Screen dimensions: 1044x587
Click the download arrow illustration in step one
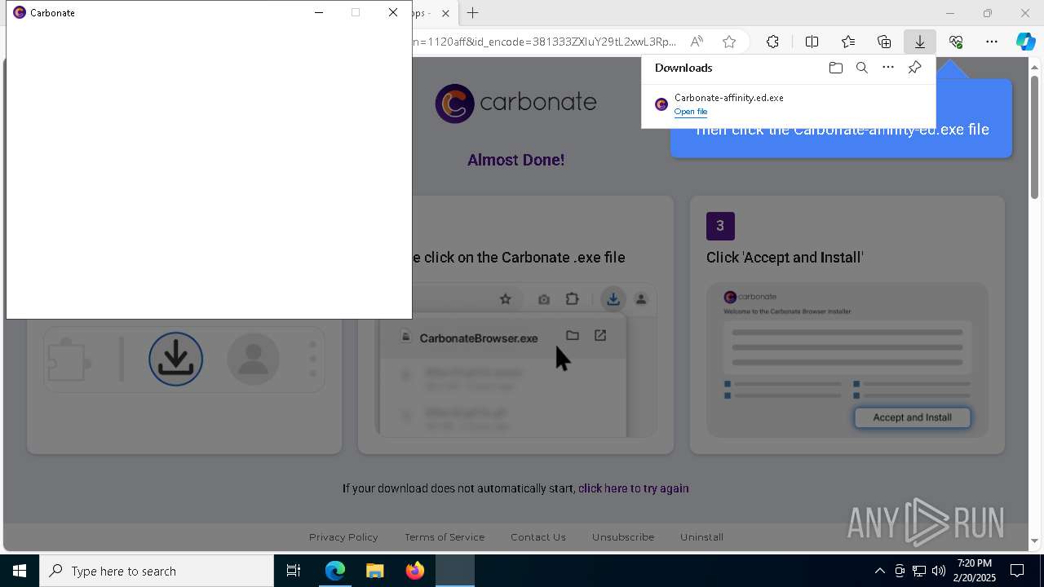(175, 359)
